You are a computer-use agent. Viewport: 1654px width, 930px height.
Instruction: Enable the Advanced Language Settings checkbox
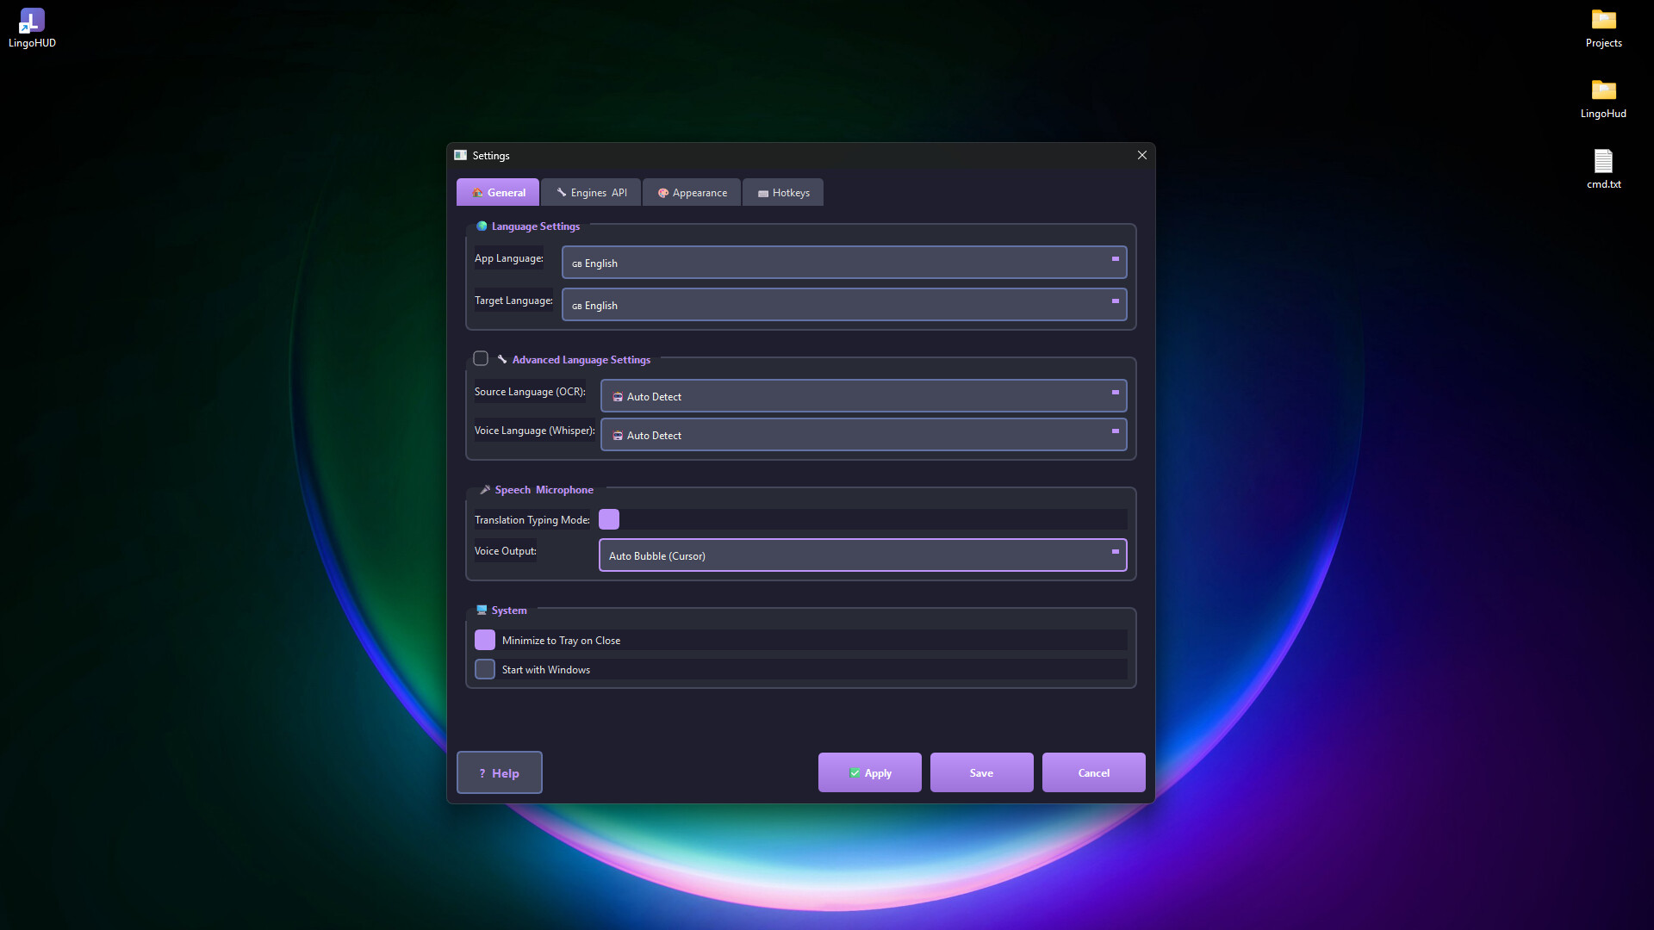(x=481, y=359)
